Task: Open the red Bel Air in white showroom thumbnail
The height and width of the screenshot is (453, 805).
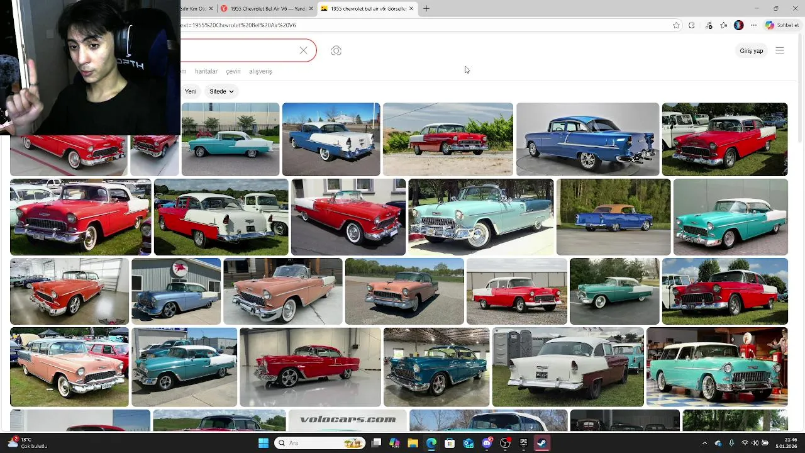Action: (x=310, y=367)
